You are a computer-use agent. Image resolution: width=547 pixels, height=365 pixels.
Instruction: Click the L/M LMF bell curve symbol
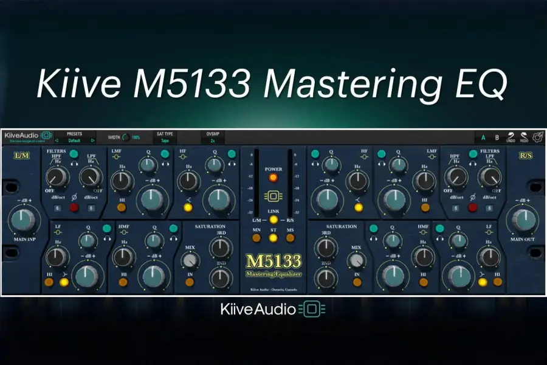(x=116, y=157)
